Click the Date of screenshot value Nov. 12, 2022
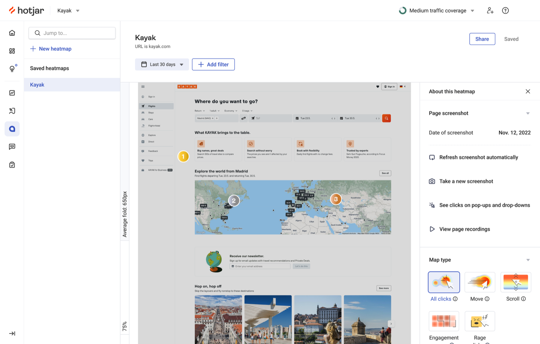The width and height of the screenshot is (540, 344). point(515,133)
